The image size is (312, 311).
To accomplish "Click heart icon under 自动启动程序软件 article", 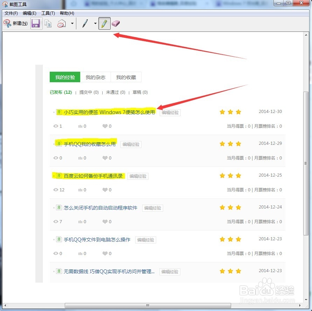I will tap(105, 221).
